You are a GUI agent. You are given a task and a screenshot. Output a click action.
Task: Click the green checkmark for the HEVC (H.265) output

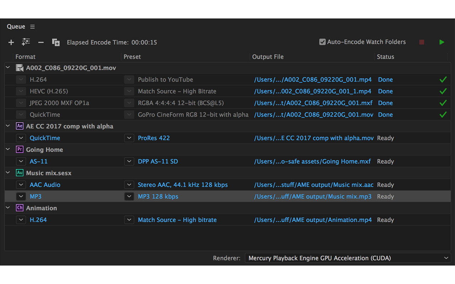click(443, 91)
